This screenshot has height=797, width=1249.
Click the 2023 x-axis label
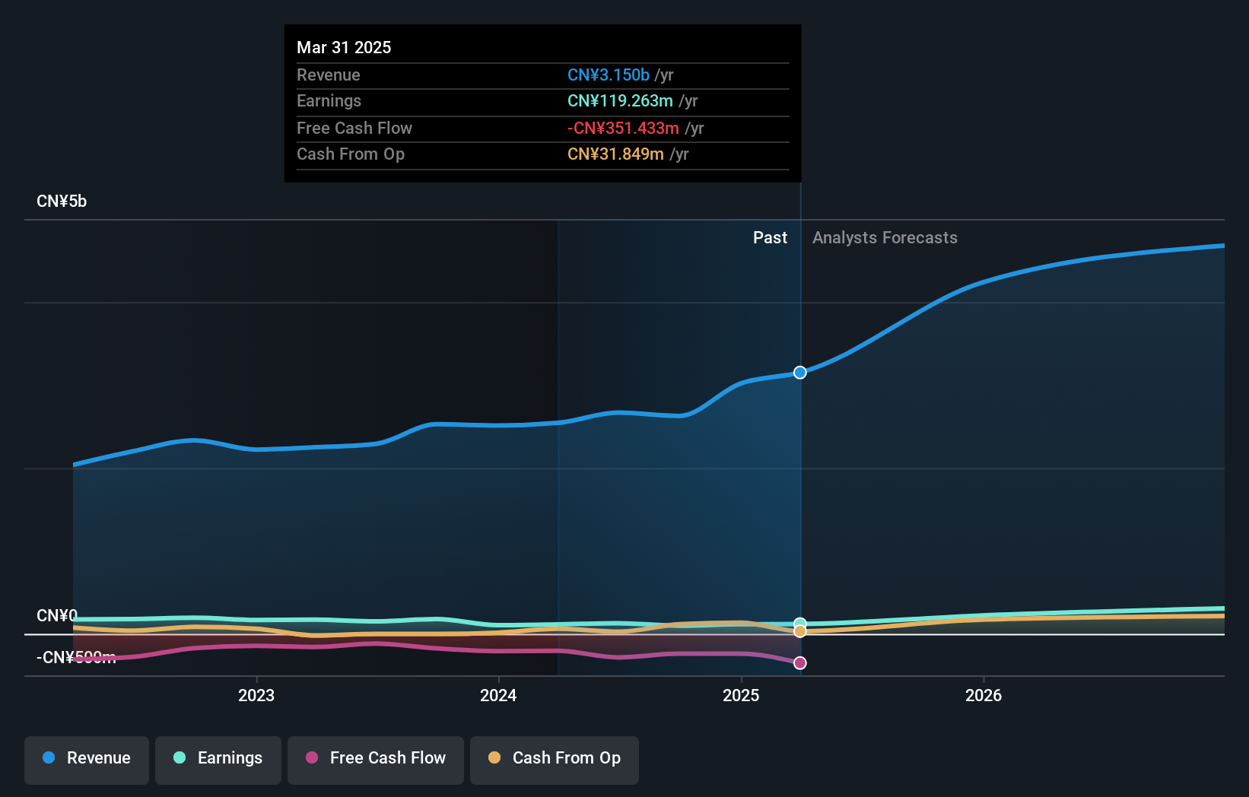click(256, 695)
